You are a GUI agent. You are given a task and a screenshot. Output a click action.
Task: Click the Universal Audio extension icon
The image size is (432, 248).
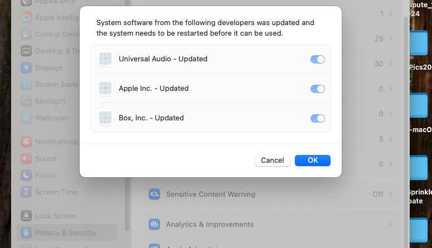click(x=105, y=59)
